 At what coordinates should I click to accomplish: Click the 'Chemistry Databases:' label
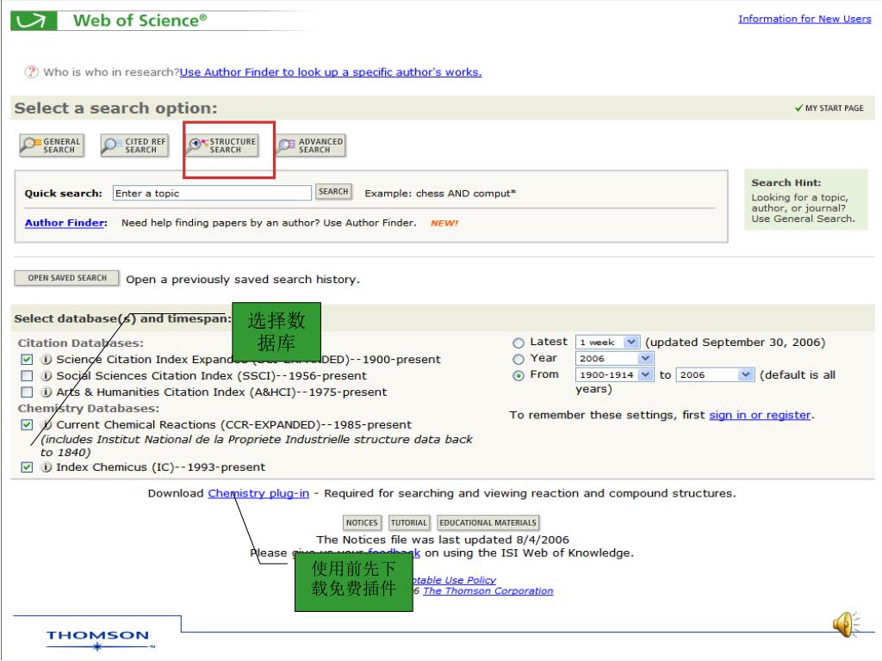[x=89, y=408]
